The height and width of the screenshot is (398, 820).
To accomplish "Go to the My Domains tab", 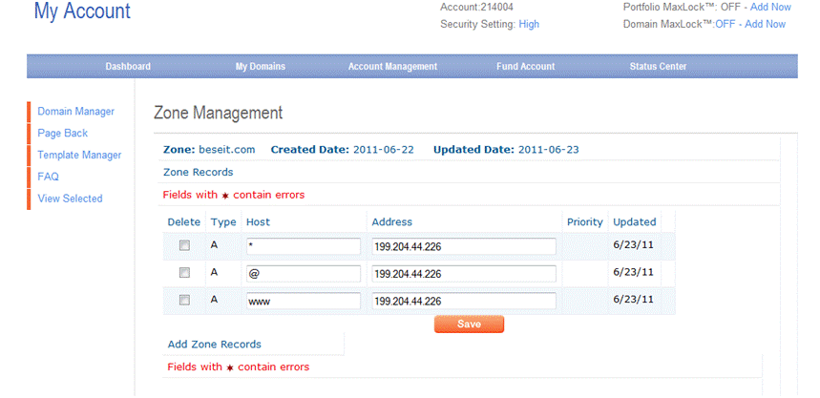I will click(260, 67).
